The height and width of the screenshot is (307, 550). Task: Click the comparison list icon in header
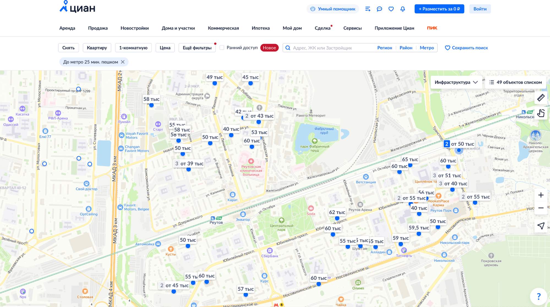[x=368, y=9]
